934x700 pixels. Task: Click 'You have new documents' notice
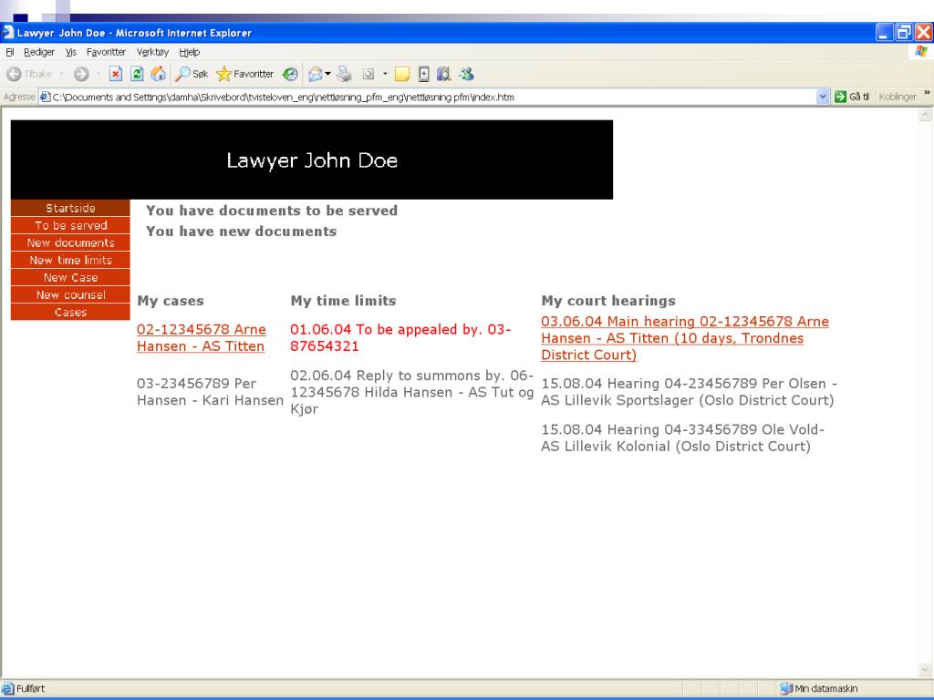click(x=241, y=231)
